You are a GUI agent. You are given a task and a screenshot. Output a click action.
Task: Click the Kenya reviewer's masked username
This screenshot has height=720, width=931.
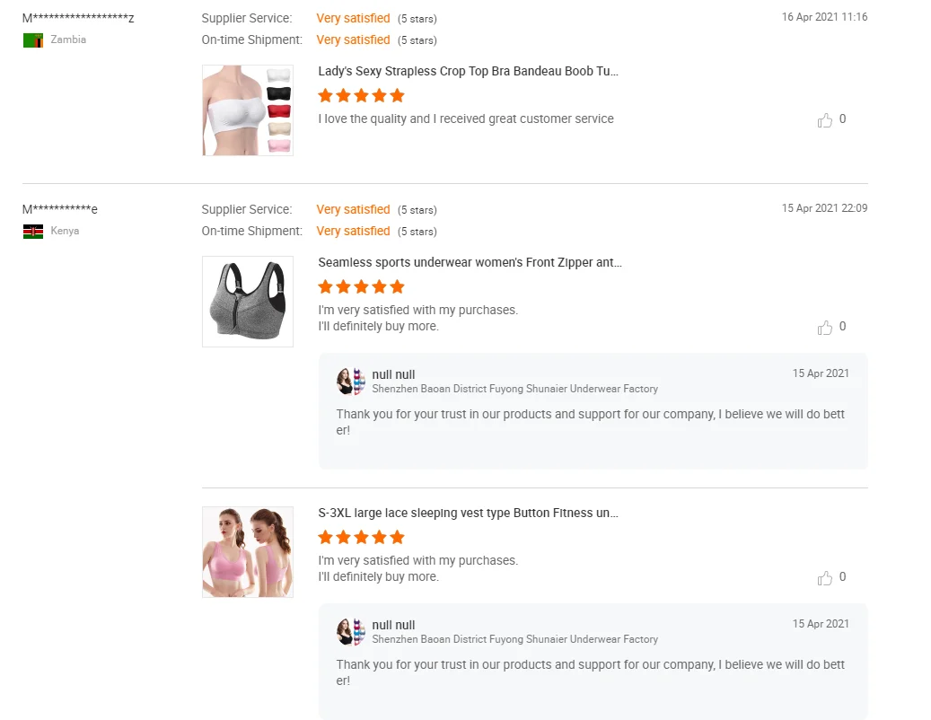pos(60,210)
